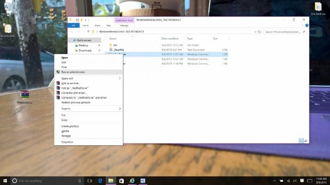Open the File ribbon tab

point(73,26)
